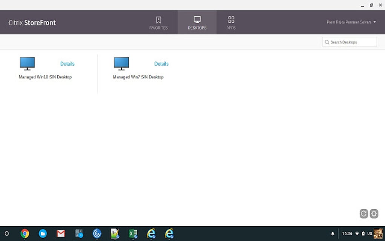Screen dimensions: 385x241
Task: Click the Managed Win10 SIN Desktop label
Action: tap(45, 77)
